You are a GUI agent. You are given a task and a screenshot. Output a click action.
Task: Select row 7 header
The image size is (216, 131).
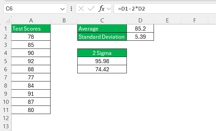click(5, 77)
